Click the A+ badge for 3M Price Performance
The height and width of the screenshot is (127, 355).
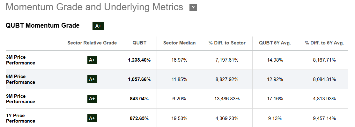click(92, 60)
